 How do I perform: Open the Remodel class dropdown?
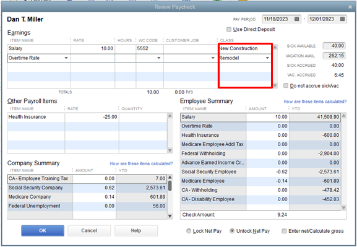267,58
